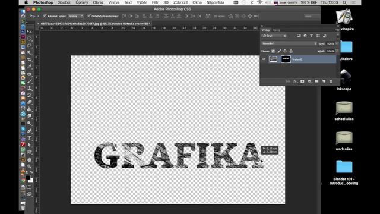Viewport: 380px width, 214px height.
Task: Toggle the Automat. výběr checkbox
Action: point(45,16)
